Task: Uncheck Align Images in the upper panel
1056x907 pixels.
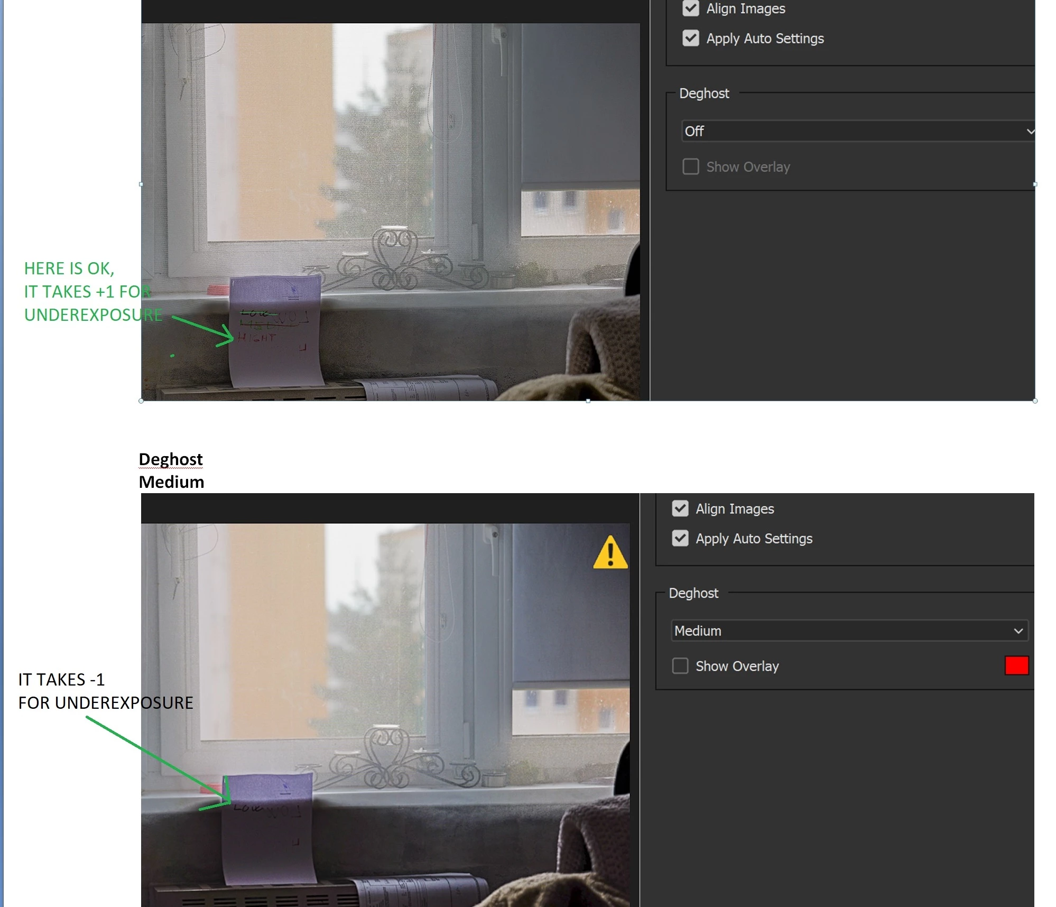Action: pyautogui.click(x=691, y=8)
